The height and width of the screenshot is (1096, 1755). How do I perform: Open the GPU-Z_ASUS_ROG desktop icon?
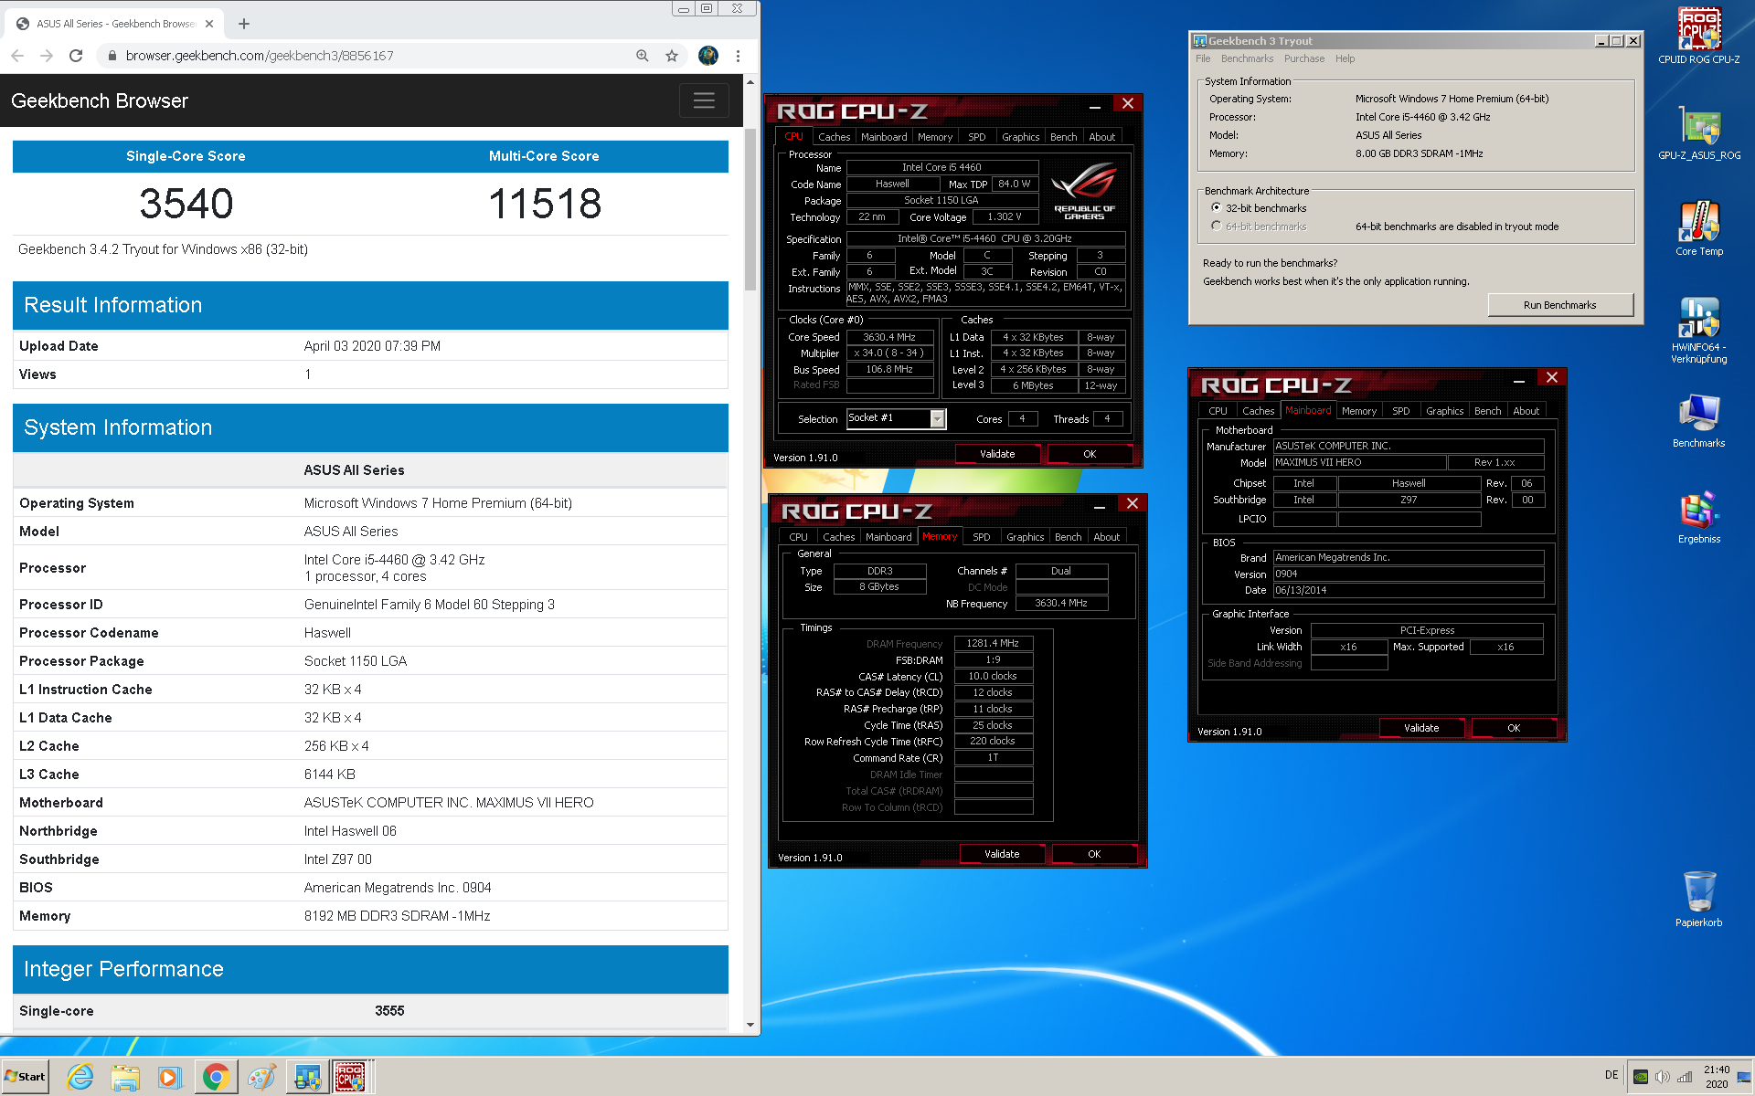1698,133
